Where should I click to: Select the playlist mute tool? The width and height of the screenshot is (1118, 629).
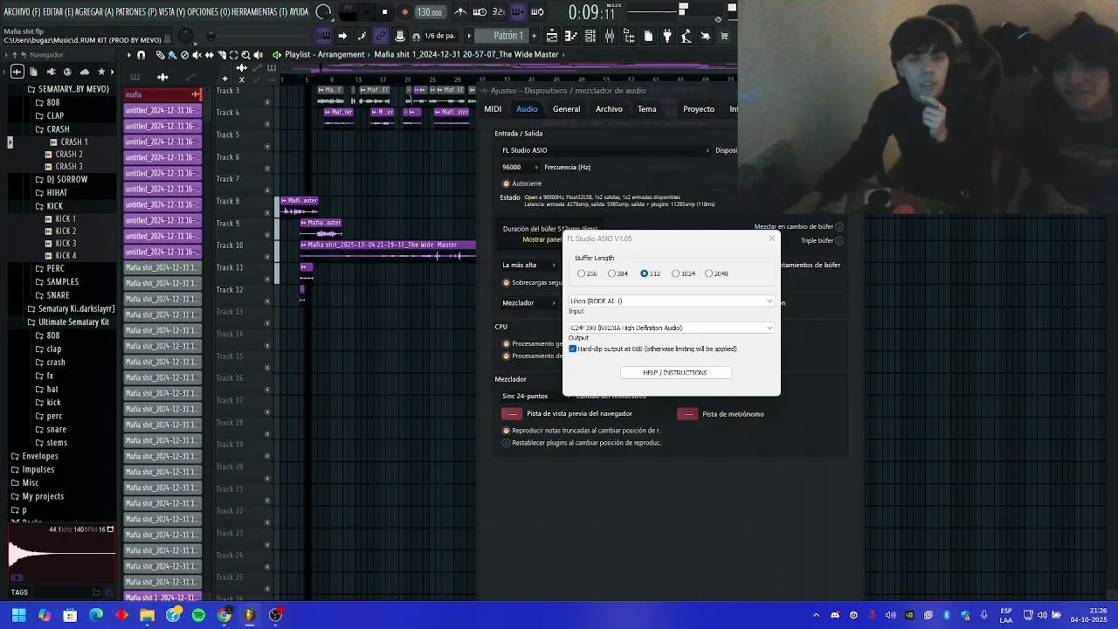coord(197,55)
